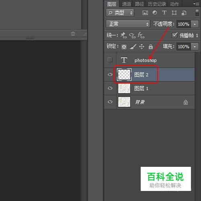Select the 背景 layer name
Screen dimensions: 201x201
tap(140, 102)
